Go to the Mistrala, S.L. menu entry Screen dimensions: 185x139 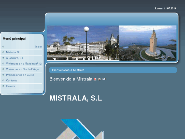14,52
